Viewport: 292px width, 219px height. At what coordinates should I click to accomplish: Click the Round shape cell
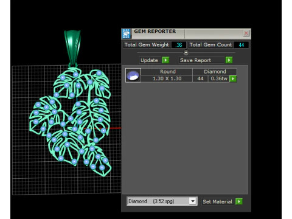pyautogui.click(x=167, y=72)
